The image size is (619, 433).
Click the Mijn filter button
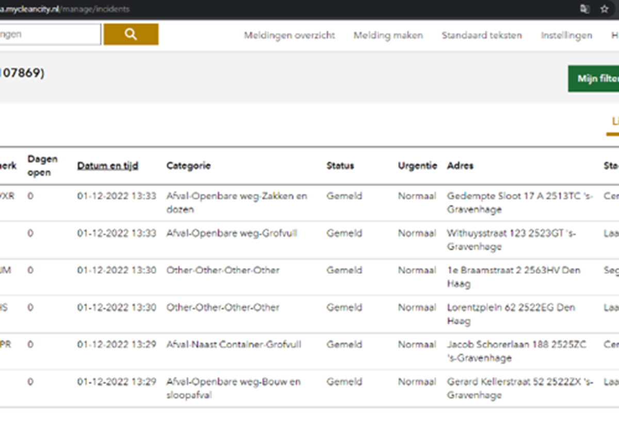coord(594,79)
